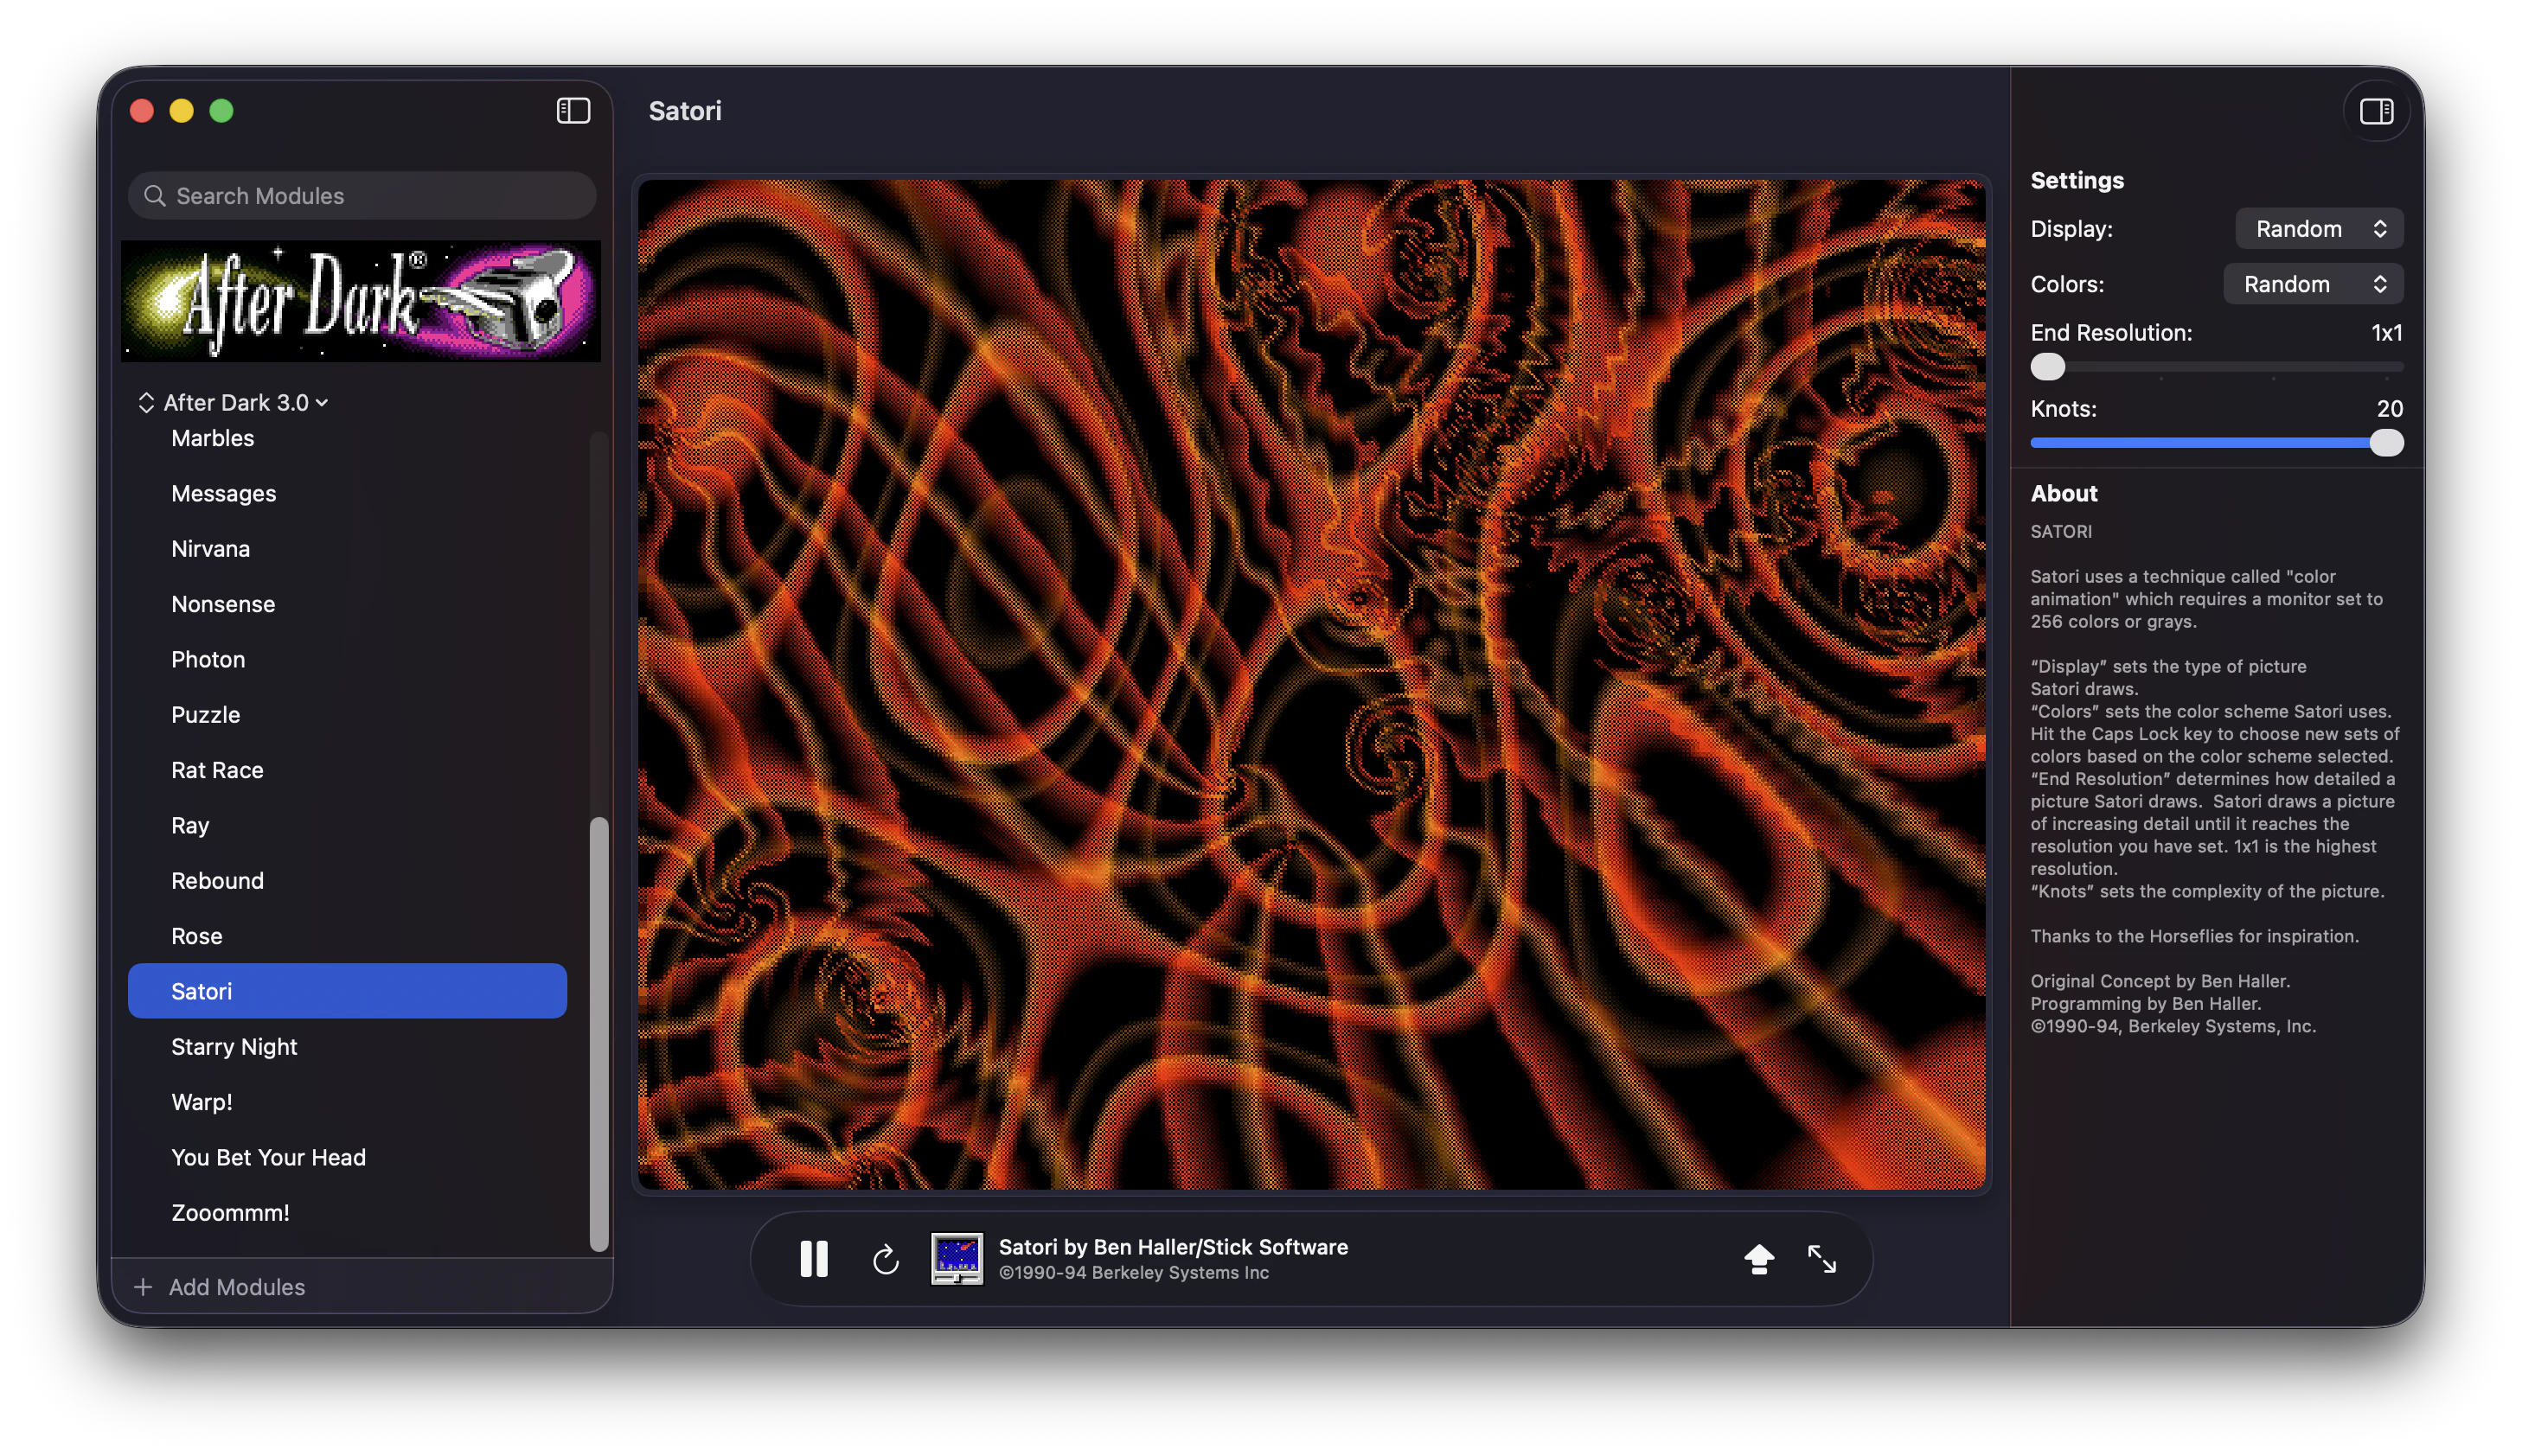Select the Nonsense module

click(347, 604)
